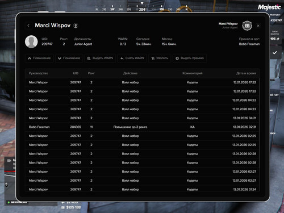Click the UID value 209747 under profile
The width and height of the screenshot is (284, 213).
tap(47, 44)
